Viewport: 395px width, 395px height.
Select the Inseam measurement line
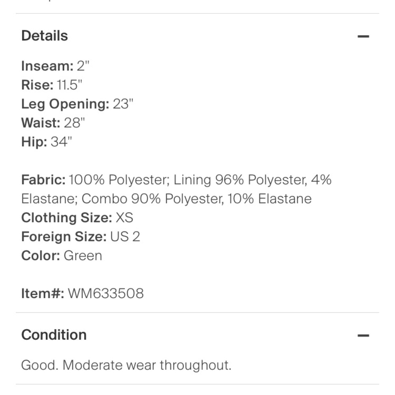55,66
